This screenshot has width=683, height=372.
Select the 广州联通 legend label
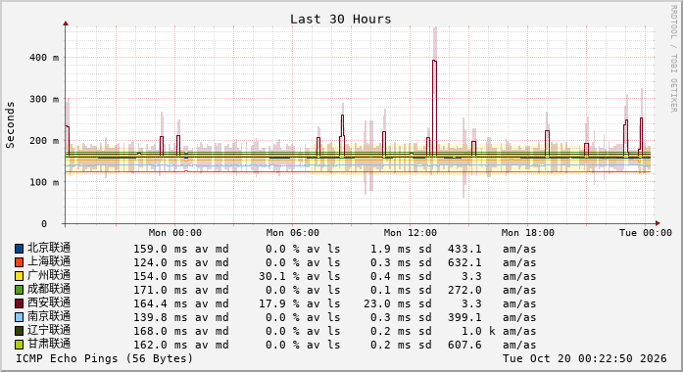pos(49,275)
